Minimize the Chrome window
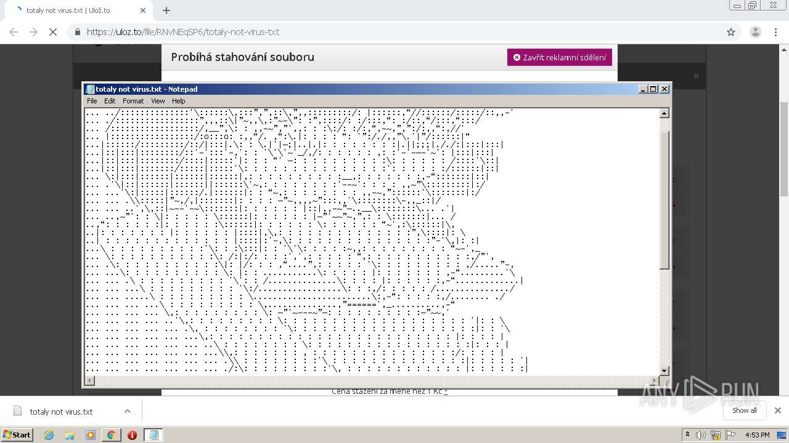Image resolution: width=789 pixels, height=443 pixels. coord(736,6)
